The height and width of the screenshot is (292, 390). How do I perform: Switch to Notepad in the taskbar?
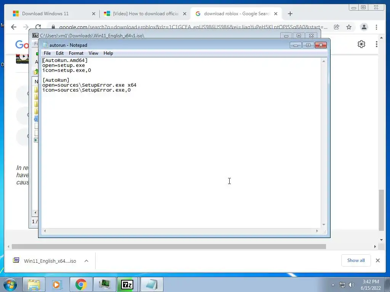pos(152,284)
